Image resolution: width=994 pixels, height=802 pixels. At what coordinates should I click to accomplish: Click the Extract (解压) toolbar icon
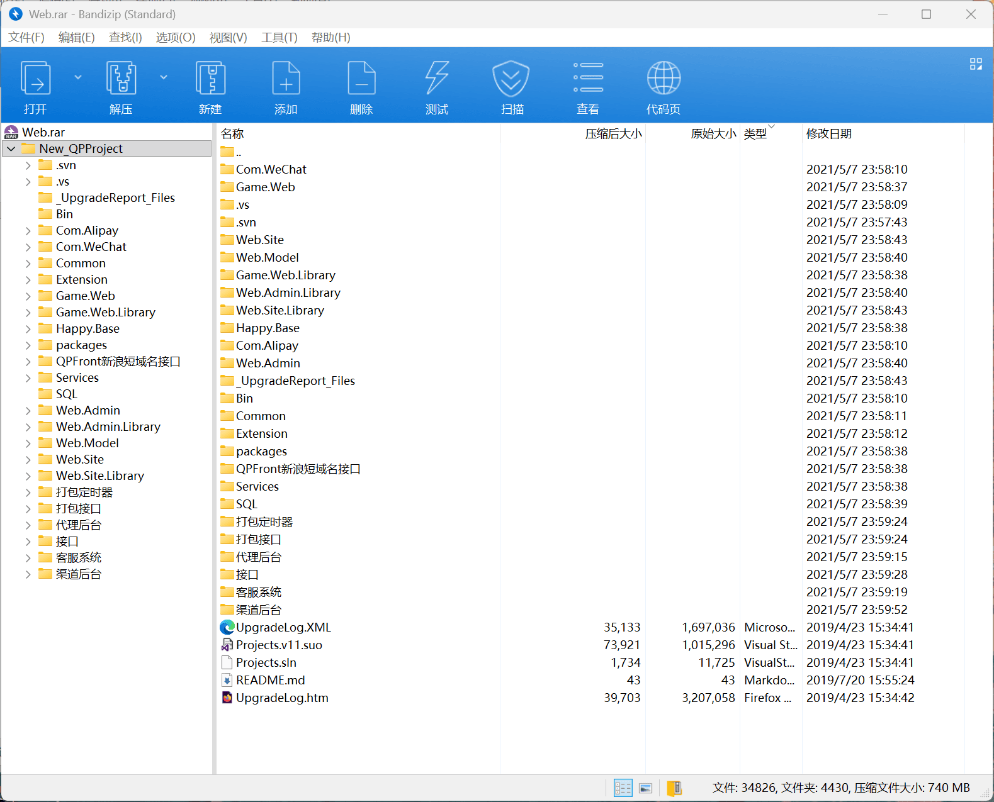121,79
